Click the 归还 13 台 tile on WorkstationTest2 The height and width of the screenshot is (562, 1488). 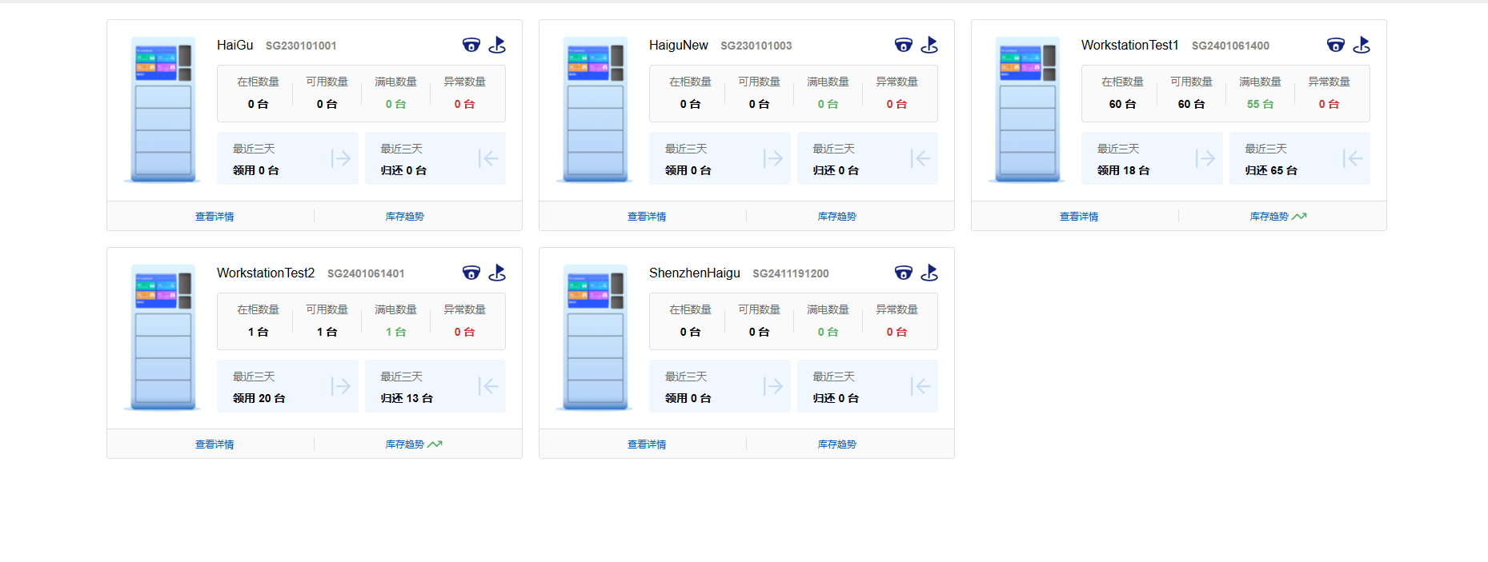pos(435,387)
